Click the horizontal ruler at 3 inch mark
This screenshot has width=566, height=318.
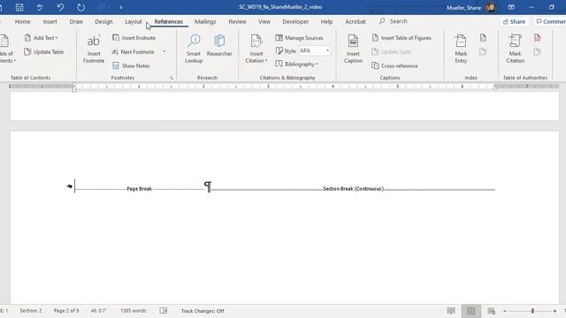point(268,87)
